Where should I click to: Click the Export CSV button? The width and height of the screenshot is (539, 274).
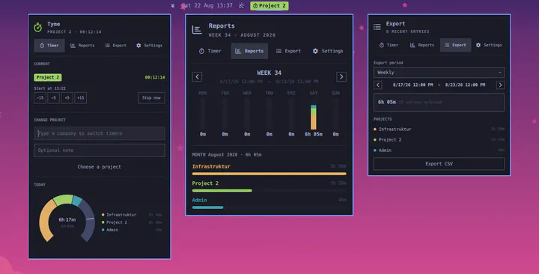(x=439, y=164)
